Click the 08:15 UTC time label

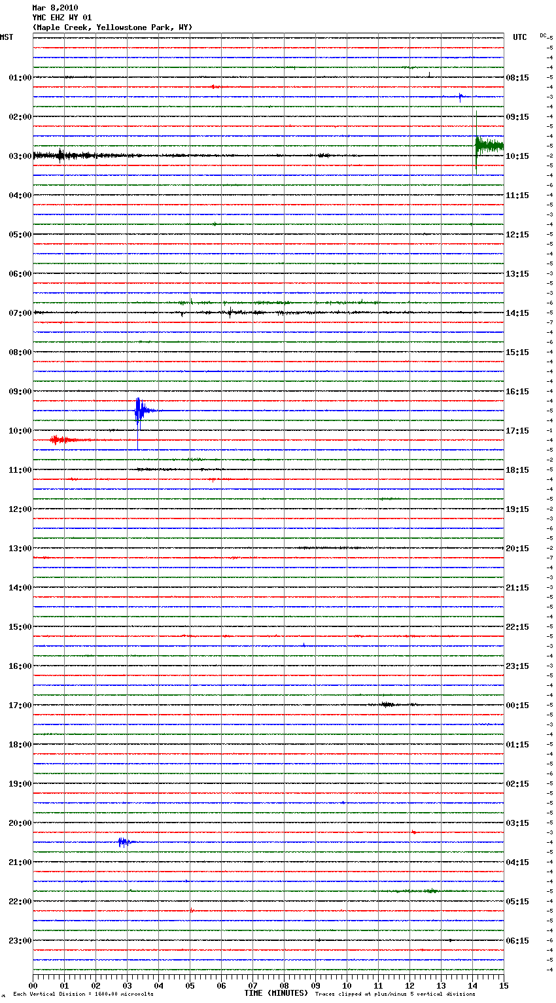517,78
